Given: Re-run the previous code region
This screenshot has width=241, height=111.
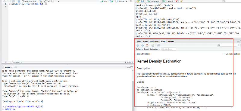Looking at the screenshot, I should tap(111, 1).
